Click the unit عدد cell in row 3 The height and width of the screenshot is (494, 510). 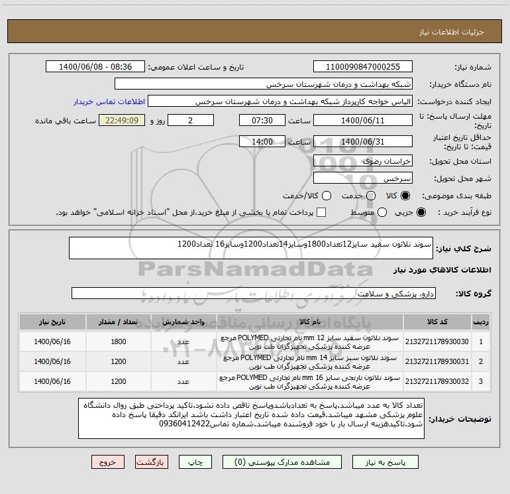[x=183, y=381]
